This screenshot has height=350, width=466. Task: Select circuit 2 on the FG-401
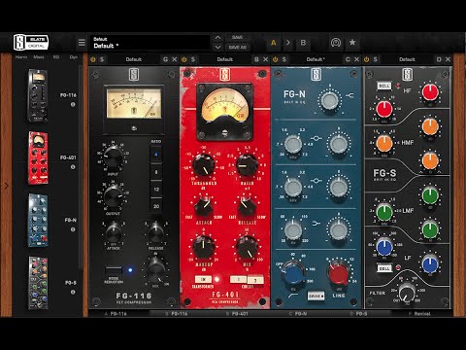coord(255,279)
